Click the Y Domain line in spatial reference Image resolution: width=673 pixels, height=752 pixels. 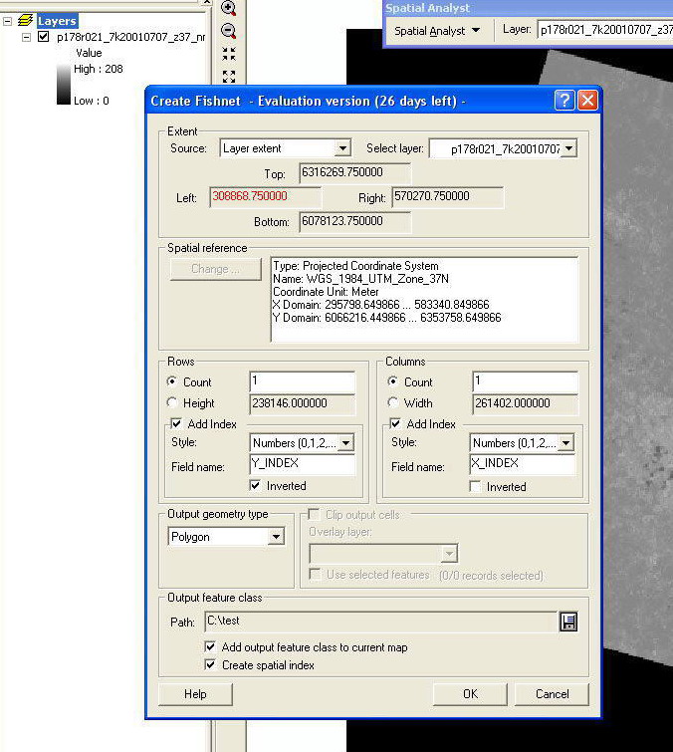[x=387, y=318]
